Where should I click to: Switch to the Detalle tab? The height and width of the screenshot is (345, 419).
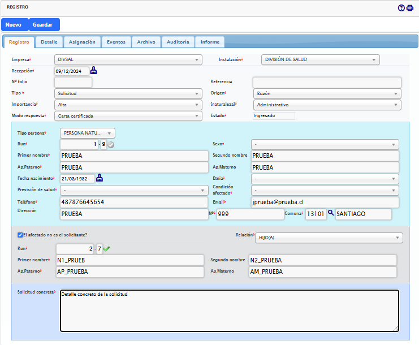(49, 42)
